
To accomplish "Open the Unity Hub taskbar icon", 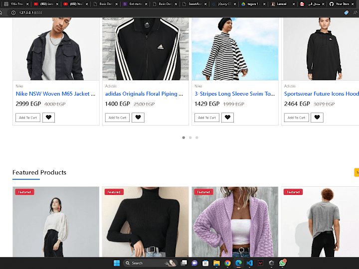I will 272,263.
